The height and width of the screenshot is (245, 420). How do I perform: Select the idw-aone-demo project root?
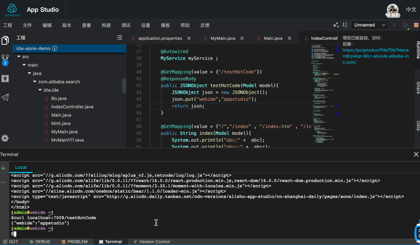[x=69, y=48]
